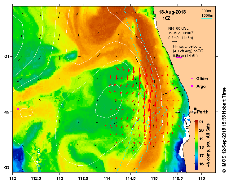
Task: Click the magenta Glider legend diamond
Action: (x=192, y=79)
